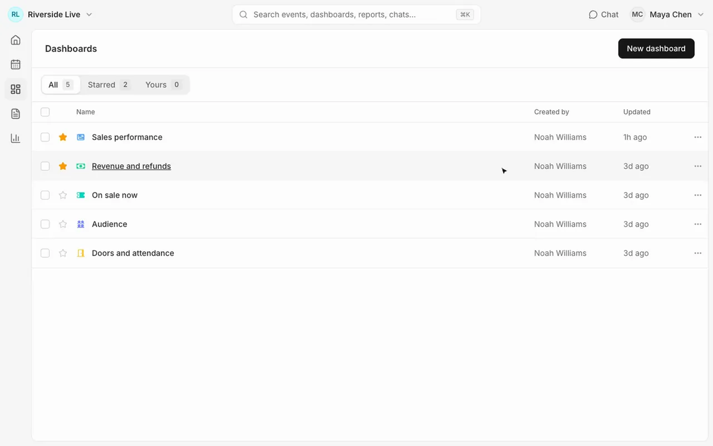Click the Chat bubble icon
This screenshot has height=446, width=713.
coord(593,14)
